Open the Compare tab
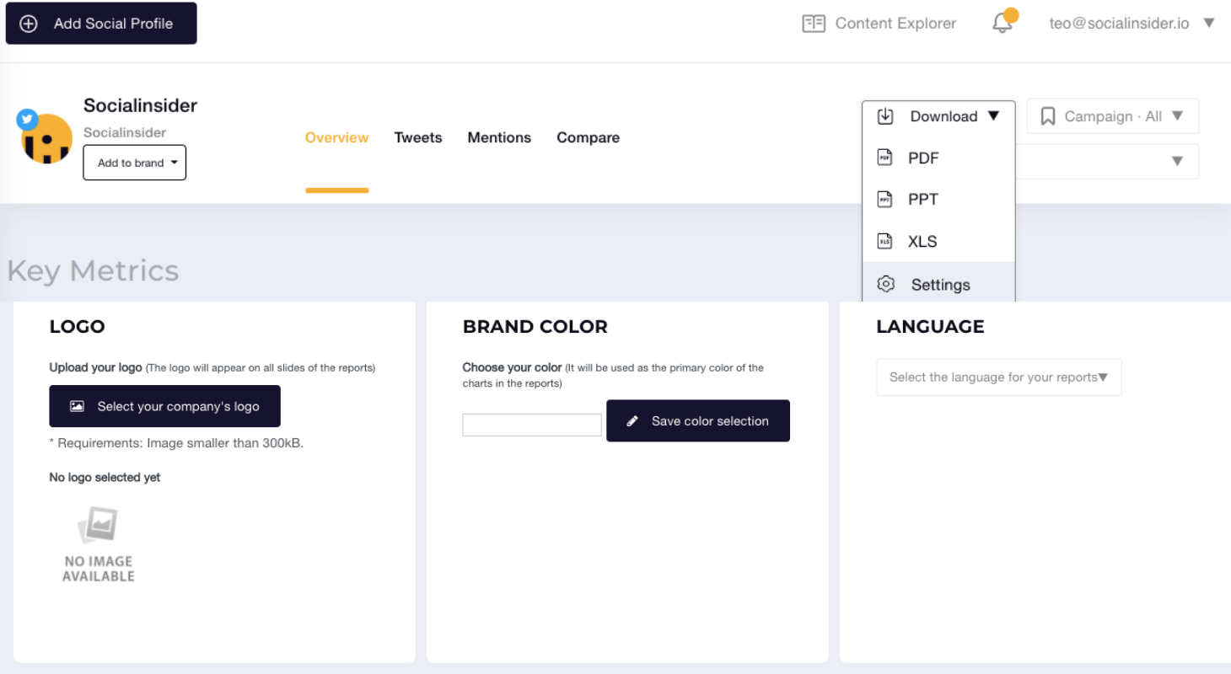The image size is (1231, 674). (589, 137)
